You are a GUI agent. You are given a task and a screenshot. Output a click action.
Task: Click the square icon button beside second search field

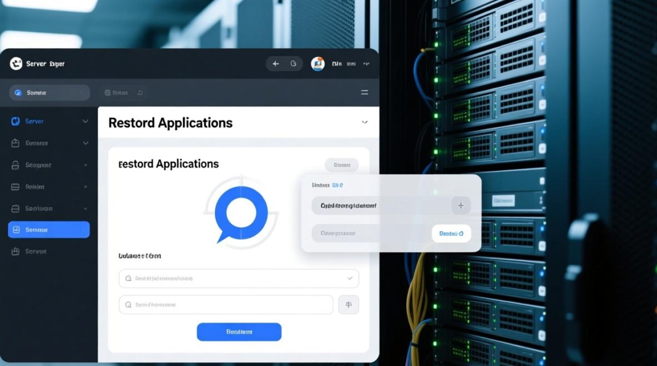point(349,305)
